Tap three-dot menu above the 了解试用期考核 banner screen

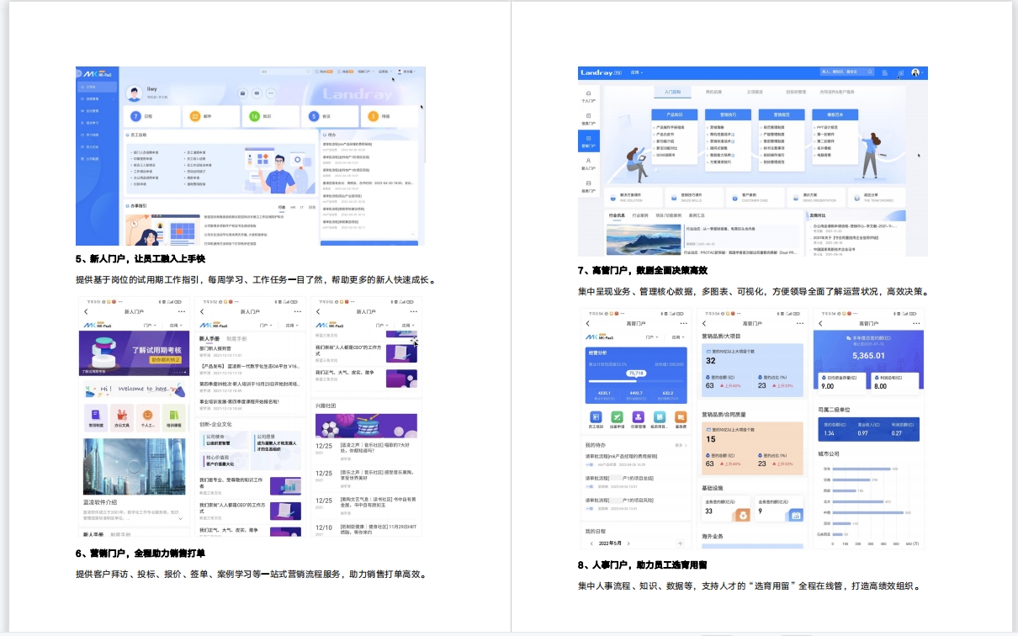pos(181,311)
